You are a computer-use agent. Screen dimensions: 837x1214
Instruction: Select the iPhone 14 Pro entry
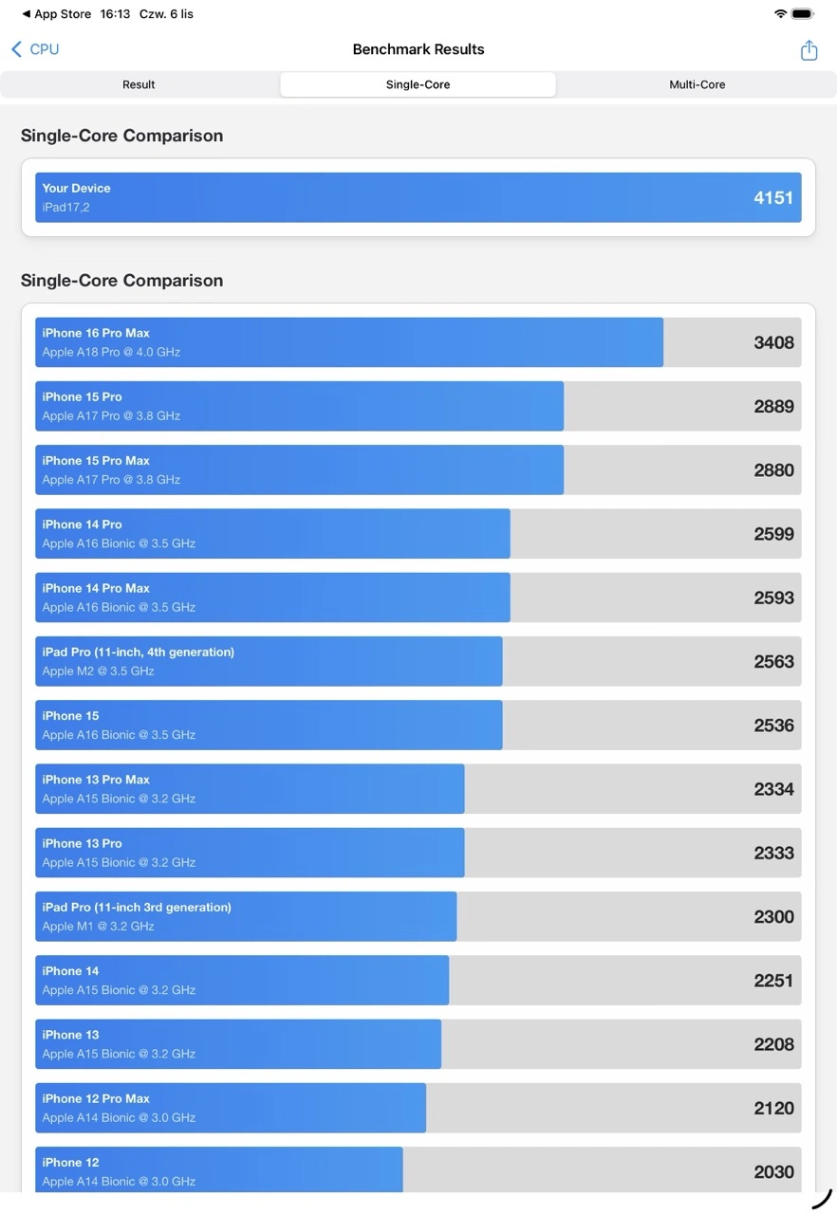tap(418, 533)
